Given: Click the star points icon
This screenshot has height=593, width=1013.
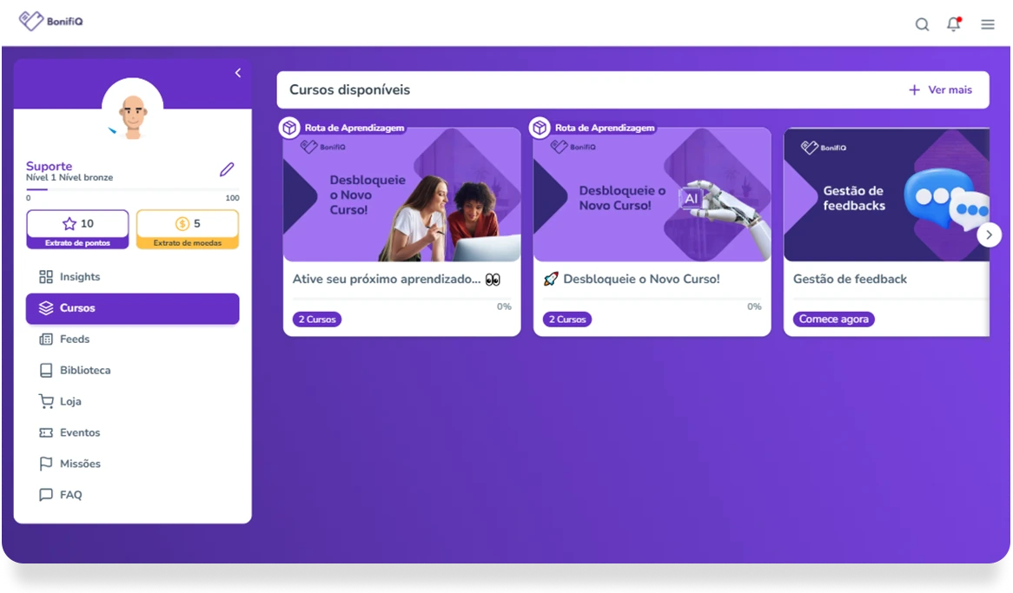Looking at the screenshot, I should click(70, 223).
